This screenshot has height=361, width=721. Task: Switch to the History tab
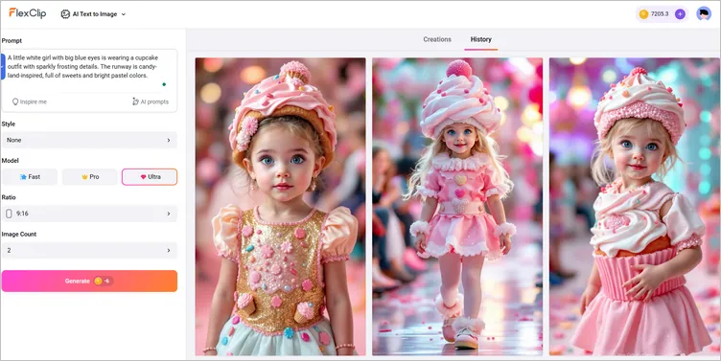tap(480, 39)
